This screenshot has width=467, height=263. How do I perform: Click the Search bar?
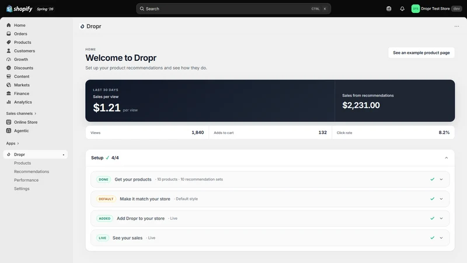point(233,9)
